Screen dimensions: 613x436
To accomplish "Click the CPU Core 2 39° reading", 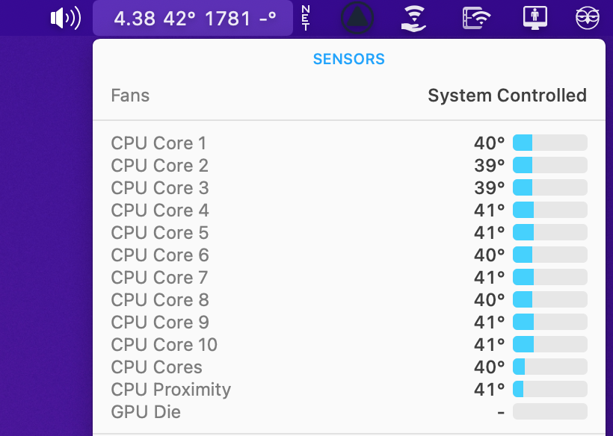I will 489,166.
